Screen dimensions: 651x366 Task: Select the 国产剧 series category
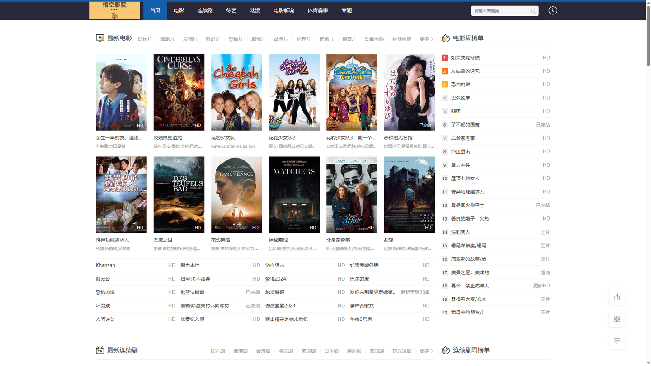(217, 351)
